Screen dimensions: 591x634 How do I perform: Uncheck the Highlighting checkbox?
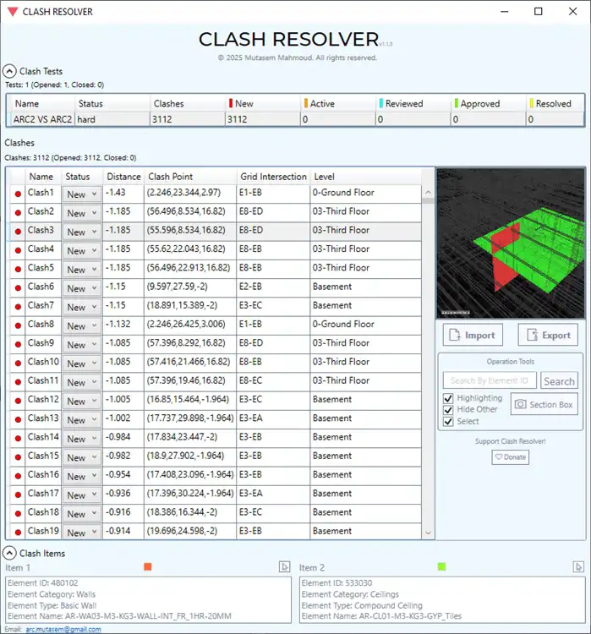[x=448, y=398]
